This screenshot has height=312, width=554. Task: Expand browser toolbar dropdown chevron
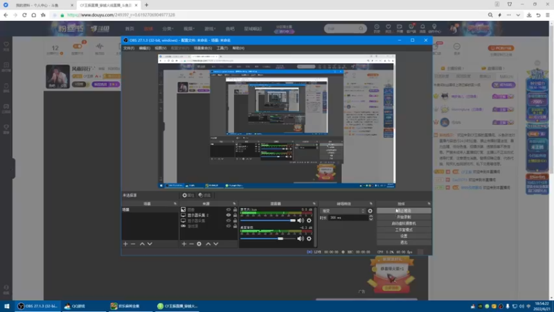(518, 15)
